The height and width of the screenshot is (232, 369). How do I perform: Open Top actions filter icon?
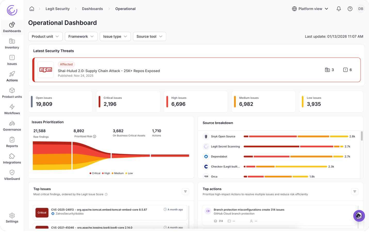coord(355,191)
